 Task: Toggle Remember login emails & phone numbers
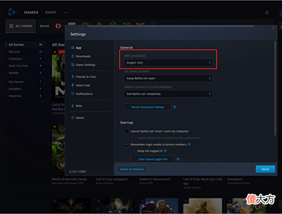pos(127,144)
